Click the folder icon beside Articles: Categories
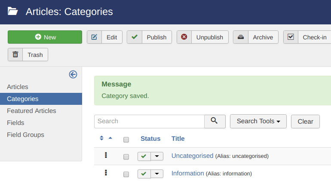The height and width of the screenshot is (181, 331). point(12,11)
